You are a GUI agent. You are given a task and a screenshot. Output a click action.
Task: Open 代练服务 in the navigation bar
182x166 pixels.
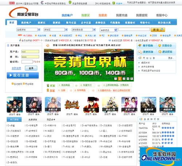click(115, 23)
